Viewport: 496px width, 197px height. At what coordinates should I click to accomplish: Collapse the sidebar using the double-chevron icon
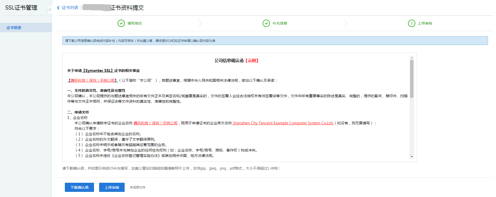click(x=50, y=10)
